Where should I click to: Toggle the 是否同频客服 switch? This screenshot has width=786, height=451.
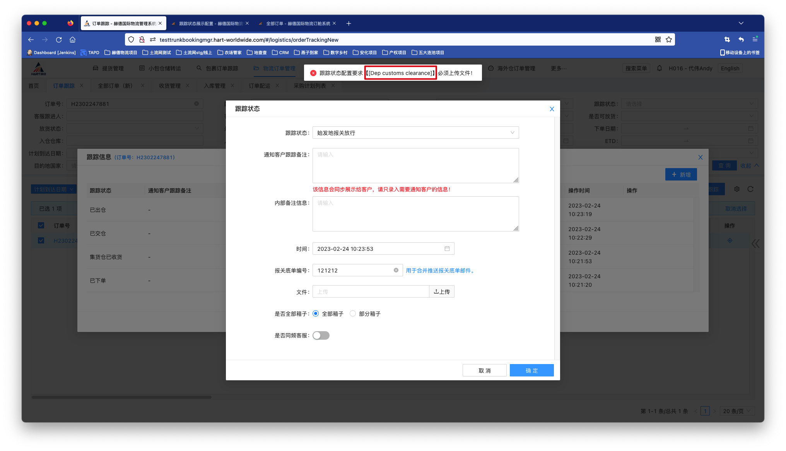coord(321,335)
